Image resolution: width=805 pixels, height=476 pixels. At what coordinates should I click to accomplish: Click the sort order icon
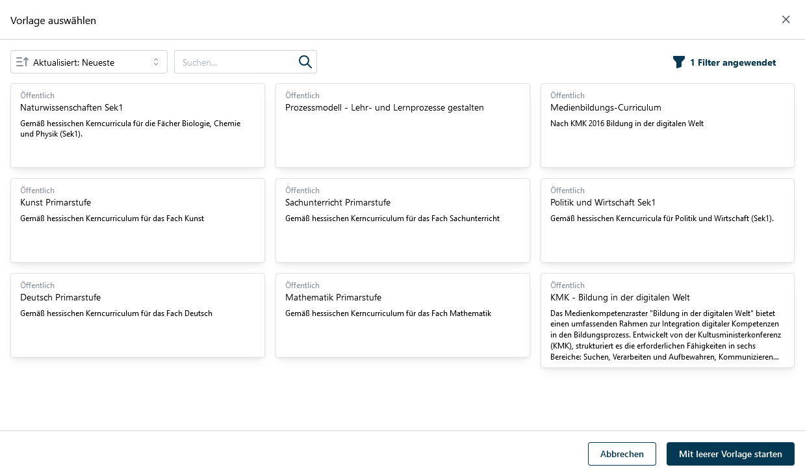pyautogui.click(x=23, y=62)
